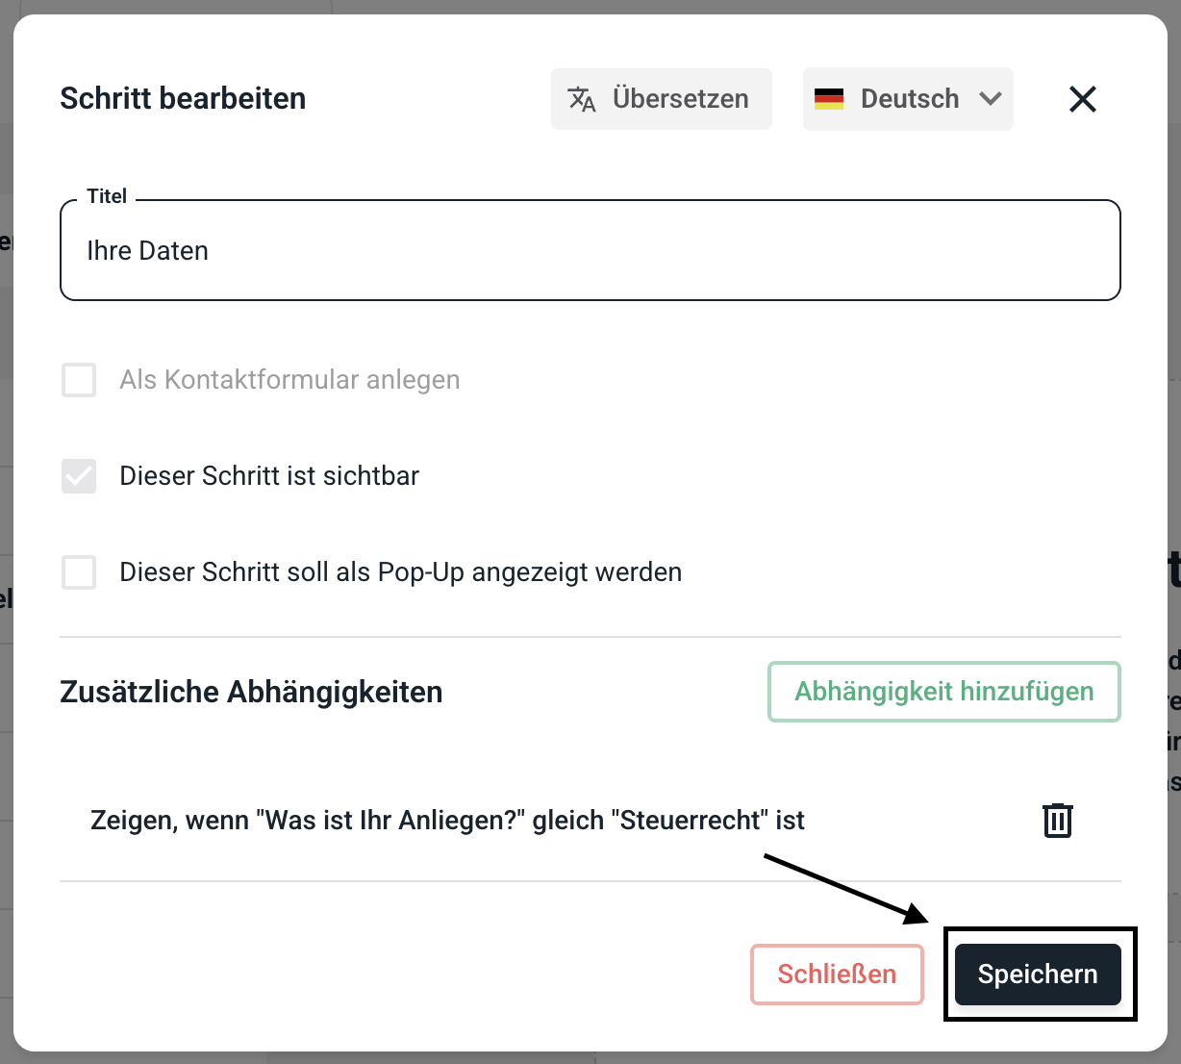Click the label text Dieser Schritt ist sichtbar

269,476
